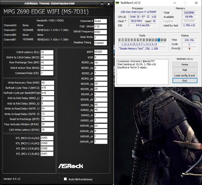Click the CAS# Latency (tCL) field
Screen dimensions: 202x185
tap(47, 52)
